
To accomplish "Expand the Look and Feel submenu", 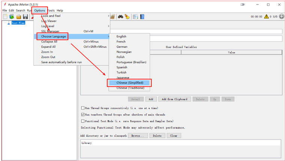I will coord(72,16).
